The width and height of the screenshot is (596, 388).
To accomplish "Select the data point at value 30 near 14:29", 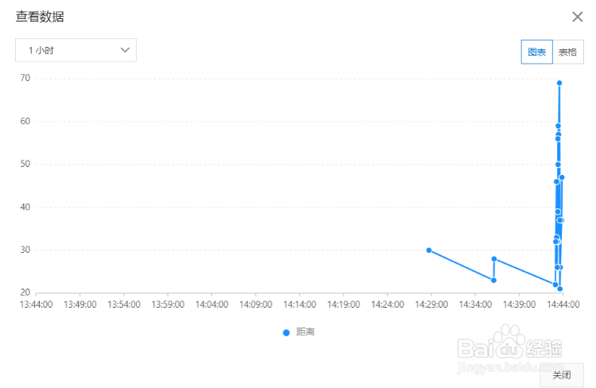I will point(429,250).
